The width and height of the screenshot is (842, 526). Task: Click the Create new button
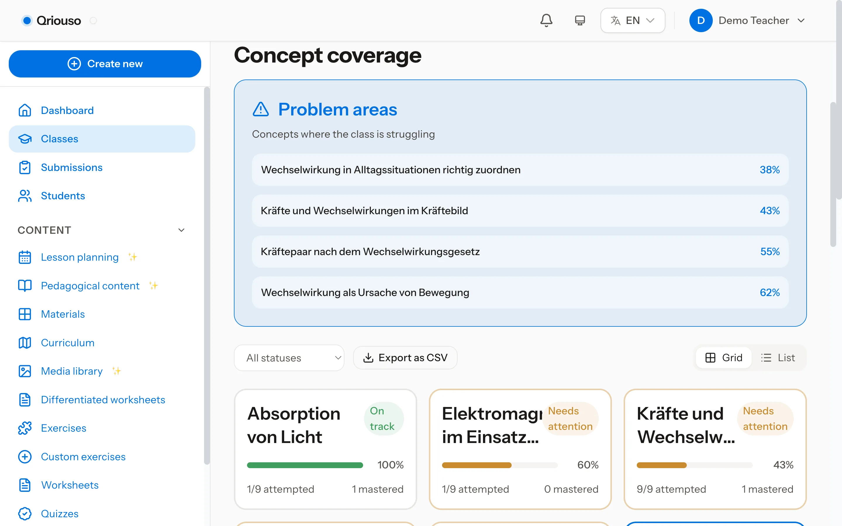tap(105, 64)
